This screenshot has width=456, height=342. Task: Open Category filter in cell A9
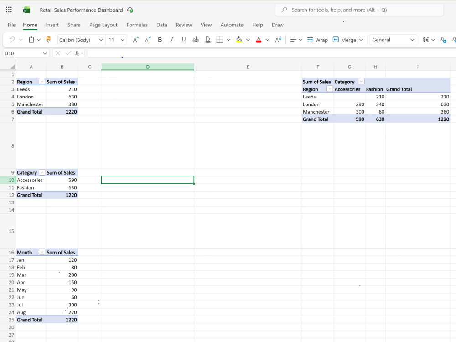pos(42,172)
